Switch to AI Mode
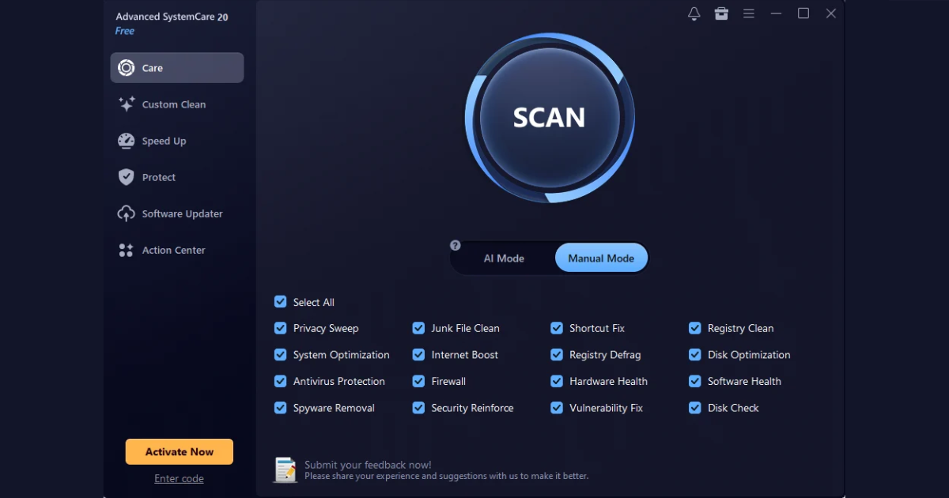 [504, 258]
